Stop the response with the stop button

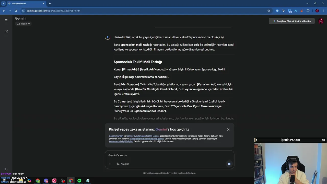pos(229,164)
